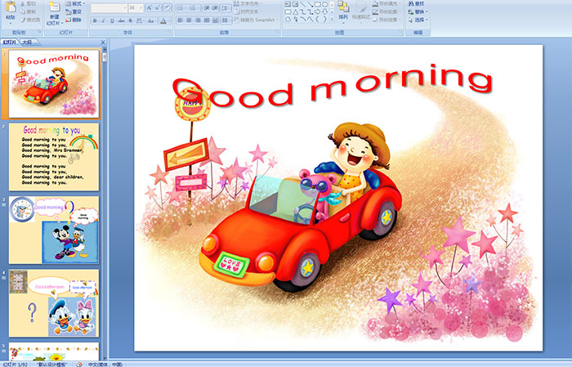The image size is (572, 367).
Task: Select the Down Arrow shape
Action: pos(324,12)
